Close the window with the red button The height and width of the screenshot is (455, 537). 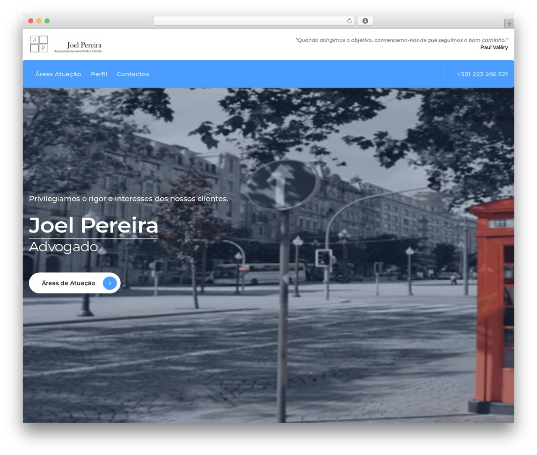[31, 21]
